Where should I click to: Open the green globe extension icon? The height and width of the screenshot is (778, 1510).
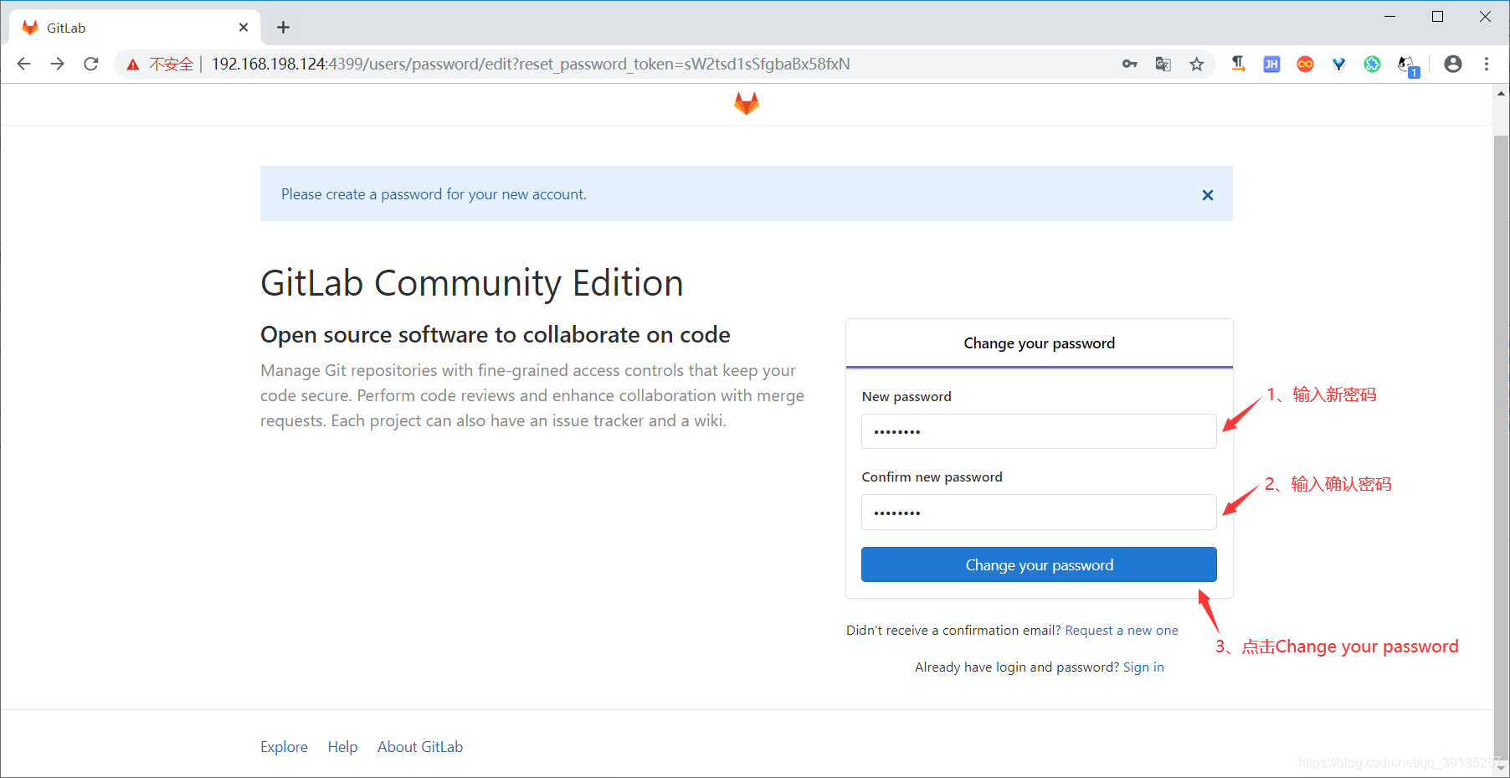(1372, 64)
